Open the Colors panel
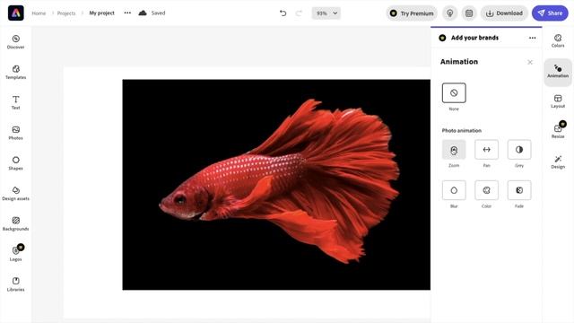 [558, 40]
